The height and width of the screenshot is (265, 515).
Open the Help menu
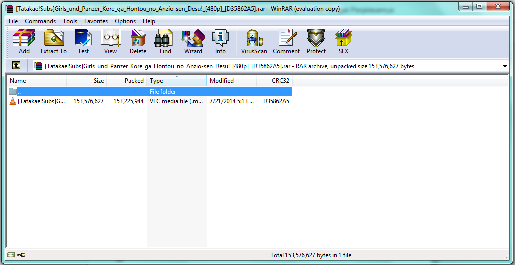click(149, 21)
